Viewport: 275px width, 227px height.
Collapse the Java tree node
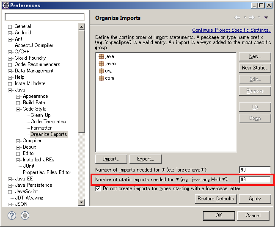click(x=10, y=90)
